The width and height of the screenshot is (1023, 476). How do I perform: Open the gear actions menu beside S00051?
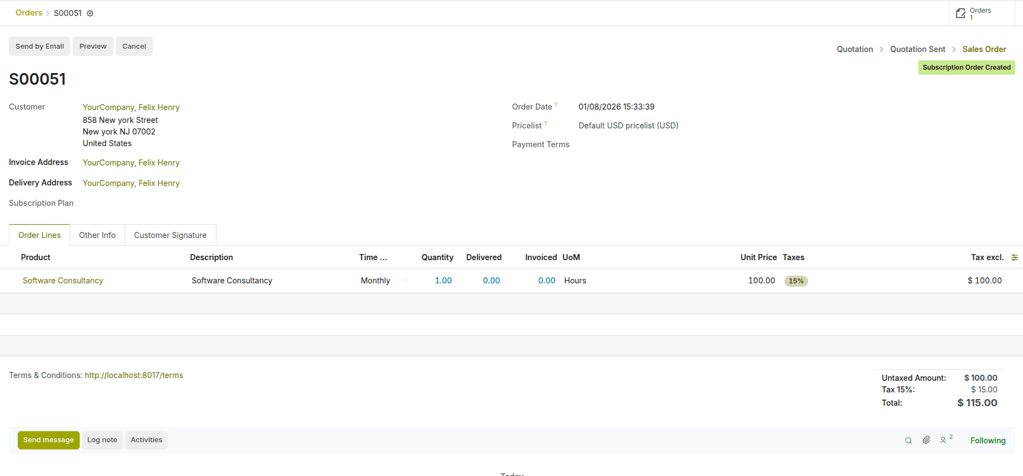90,13
